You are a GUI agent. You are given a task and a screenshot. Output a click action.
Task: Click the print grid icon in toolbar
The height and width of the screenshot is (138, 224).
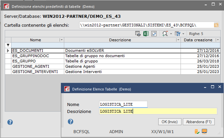(138, 34)
